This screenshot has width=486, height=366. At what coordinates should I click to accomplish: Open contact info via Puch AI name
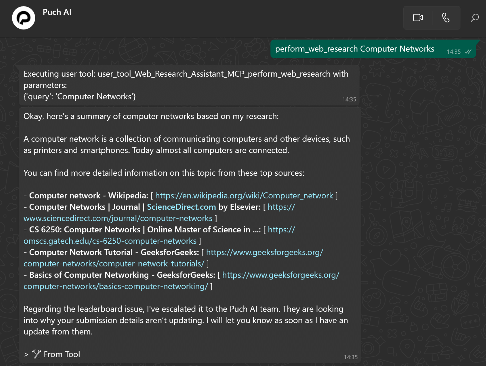coord(57,12)
